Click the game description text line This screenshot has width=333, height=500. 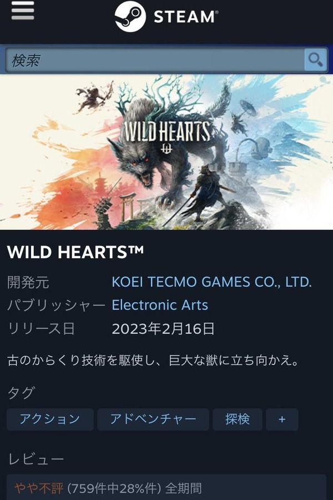[153, 360]
